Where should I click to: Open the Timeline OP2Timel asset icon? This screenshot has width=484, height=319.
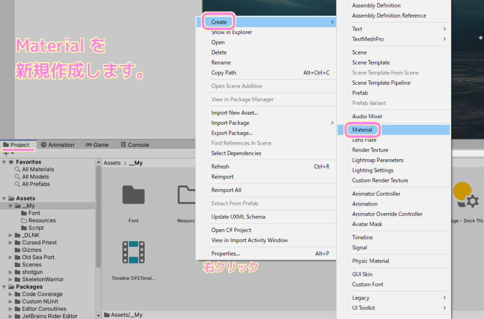(x=133, y=252)
